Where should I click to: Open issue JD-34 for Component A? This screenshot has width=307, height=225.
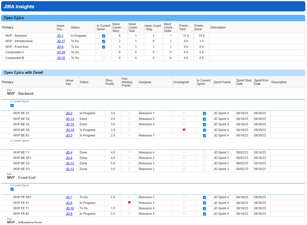(61, 52)
